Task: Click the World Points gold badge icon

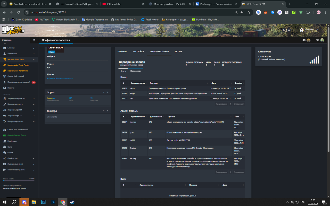Action: 308,40
